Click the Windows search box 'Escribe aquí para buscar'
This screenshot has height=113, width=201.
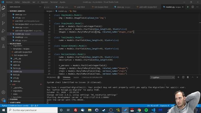pyautogui.click(x=32, y=110)
